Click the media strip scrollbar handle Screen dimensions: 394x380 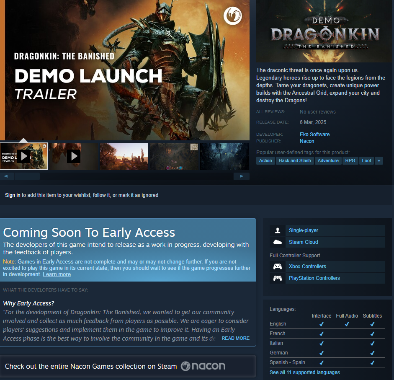[x=27, y=176]
